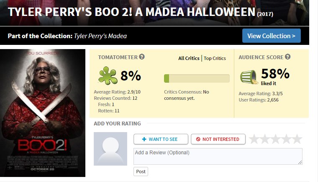Select the third rating star
The image size is (318, 182).
click(x=275, y=139)
